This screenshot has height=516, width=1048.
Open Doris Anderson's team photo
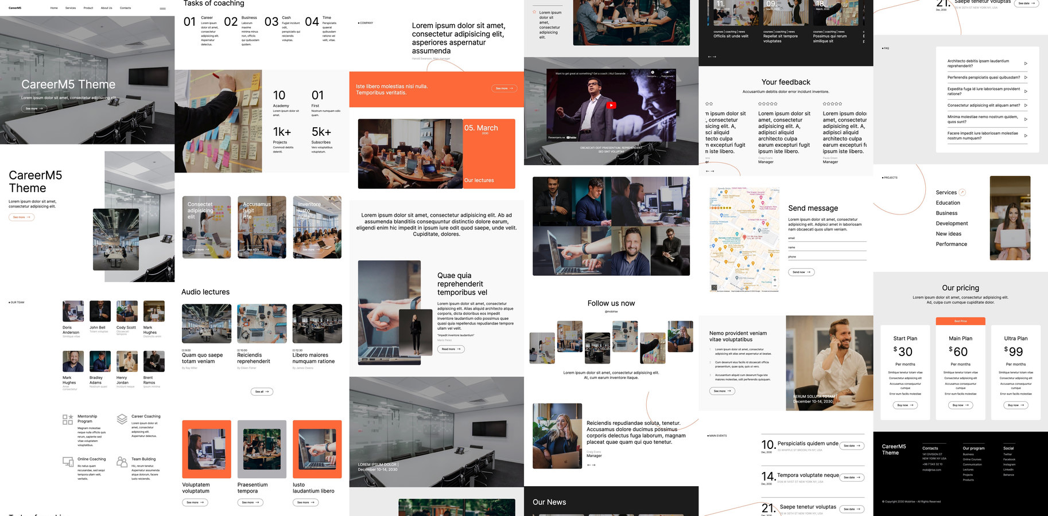coord(73,311)
